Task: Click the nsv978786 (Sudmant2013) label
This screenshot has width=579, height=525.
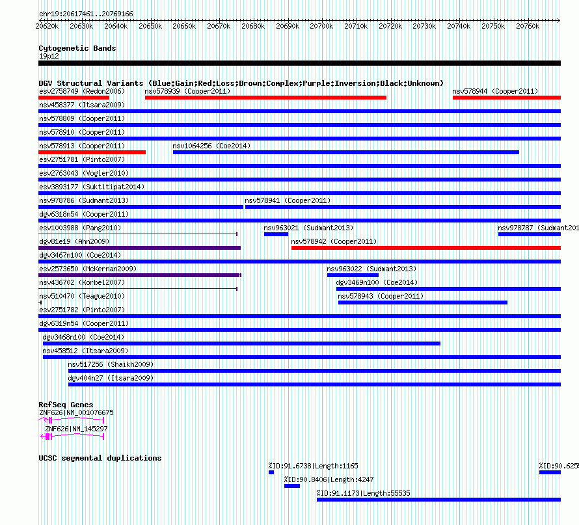Action: (84, 200)
